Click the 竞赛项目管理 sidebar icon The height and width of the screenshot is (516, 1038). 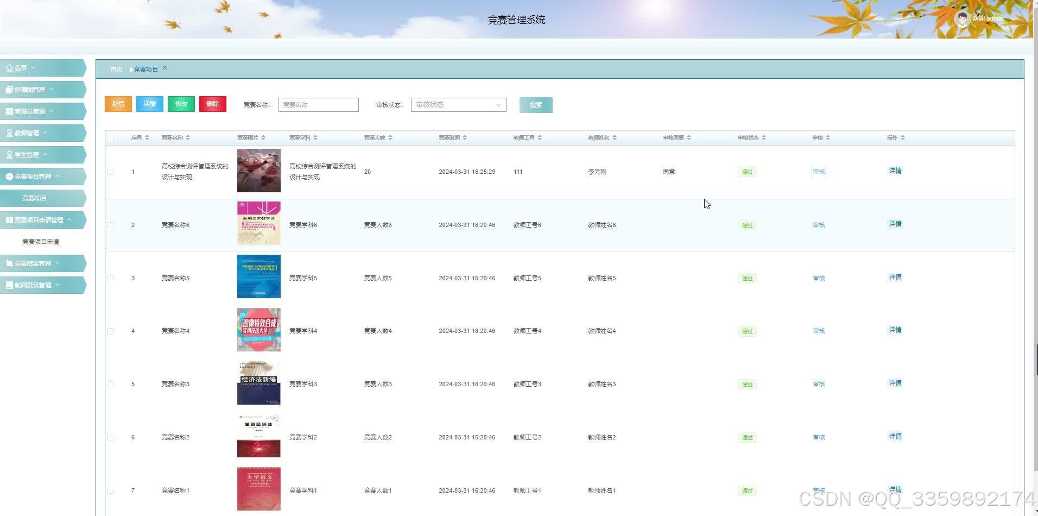point(9,177)
